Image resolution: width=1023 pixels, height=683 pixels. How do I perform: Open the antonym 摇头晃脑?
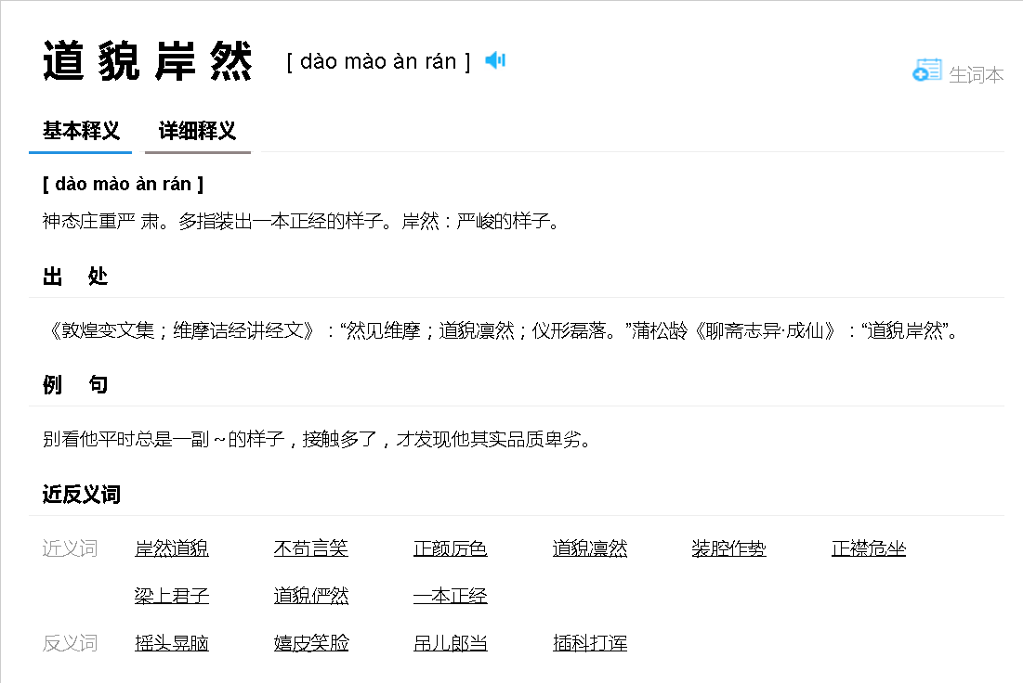pos(171,642)
